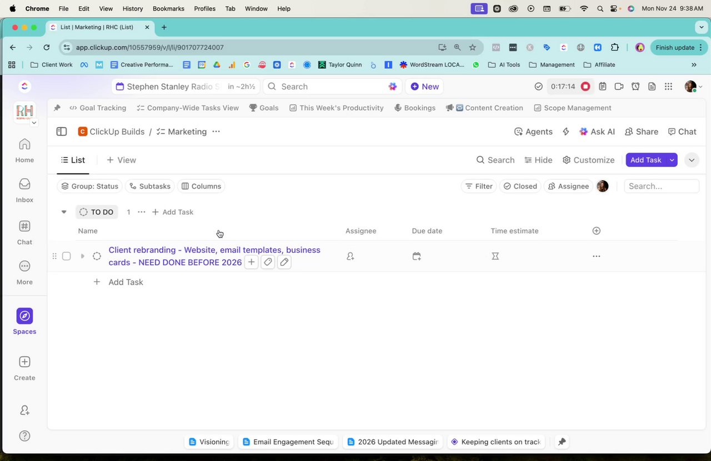
Task: Set assignee for the Client rebranding task
Action: click(351, 256)
